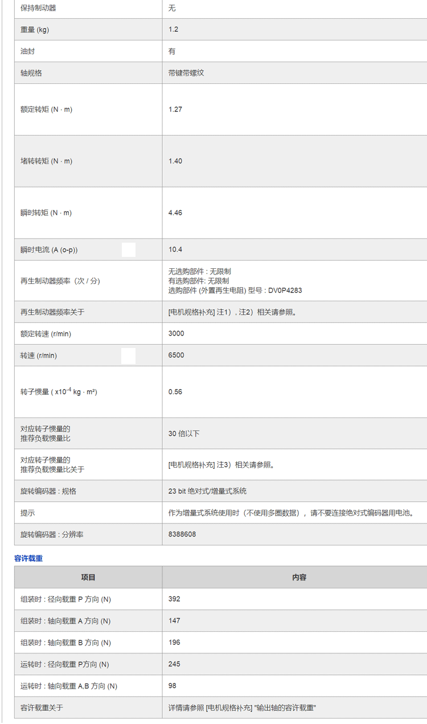
Task: Click the 30 倍以下 inertia ratio value
Action: [184, 433]
